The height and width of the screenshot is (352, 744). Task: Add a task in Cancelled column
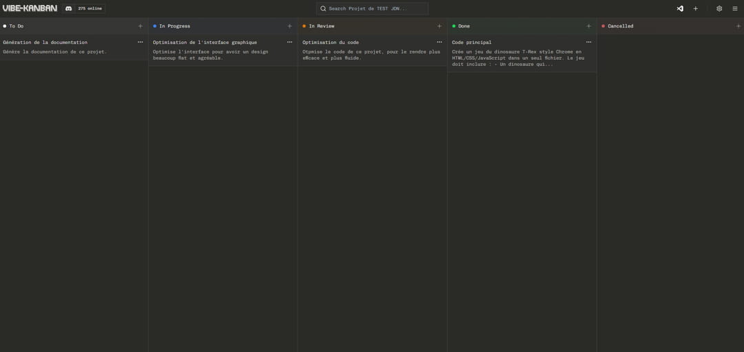[738, 26]
